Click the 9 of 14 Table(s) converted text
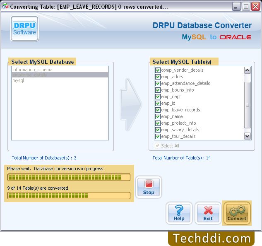 [x=38, y=188]
